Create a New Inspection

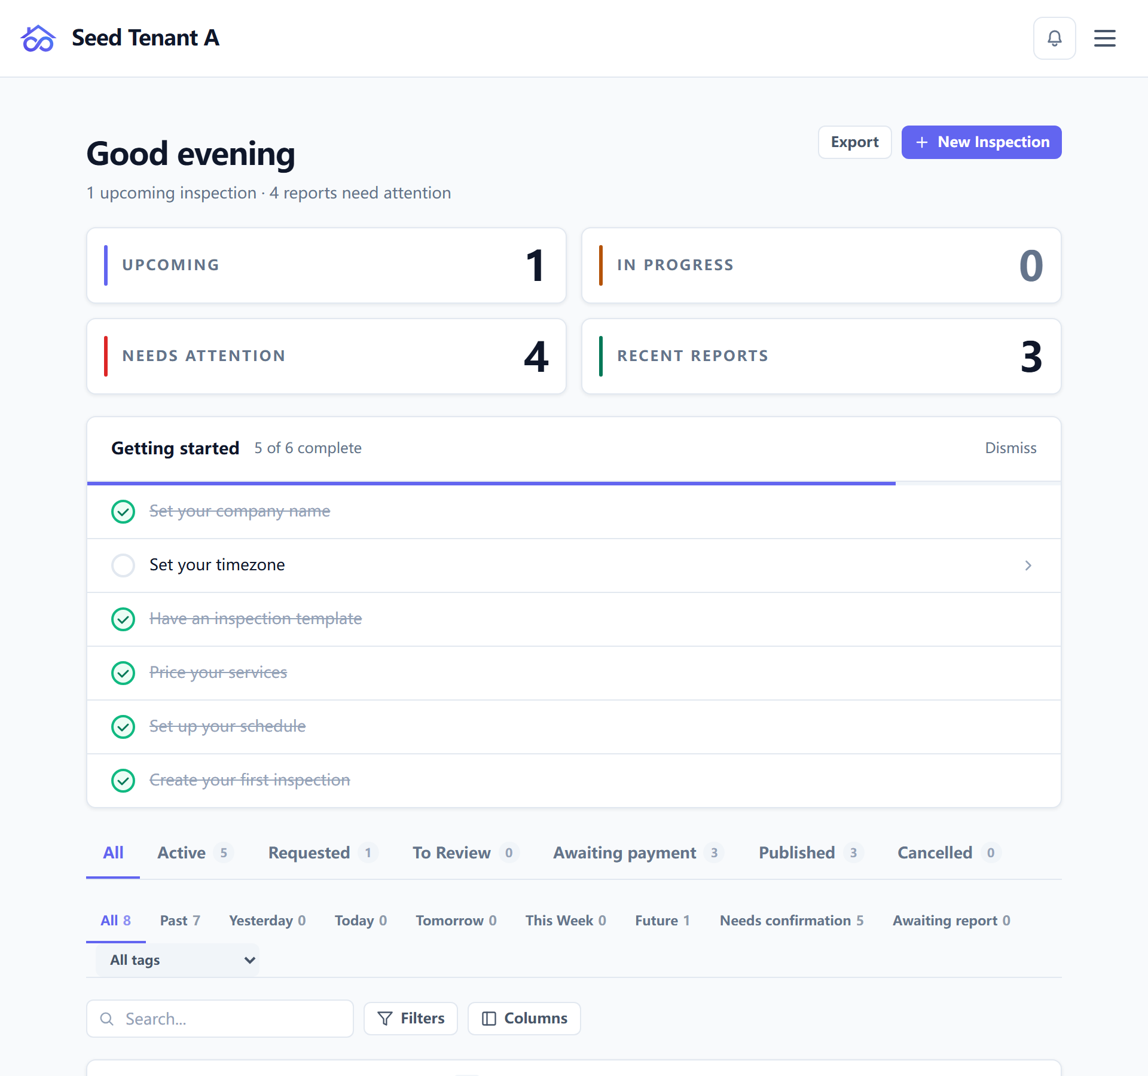click(982, 142)
